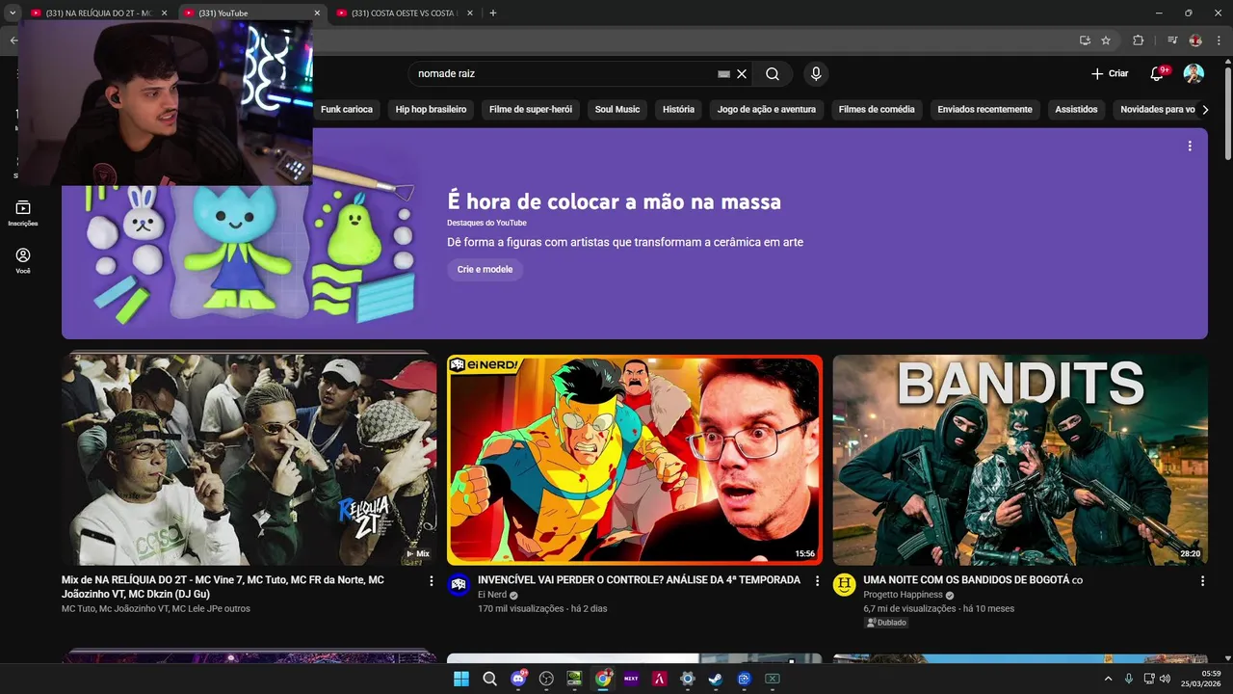Open Ei Nerd channel name link
The image size is (1233, 694).
coord(491,595)
